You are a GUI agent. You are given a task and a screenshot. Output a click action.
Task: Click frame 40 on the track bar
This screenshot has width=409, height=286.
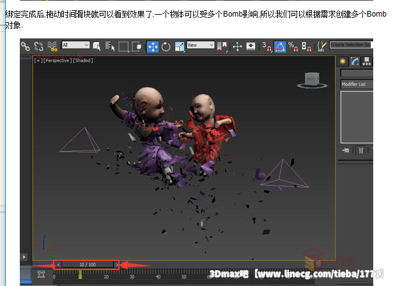158,277
